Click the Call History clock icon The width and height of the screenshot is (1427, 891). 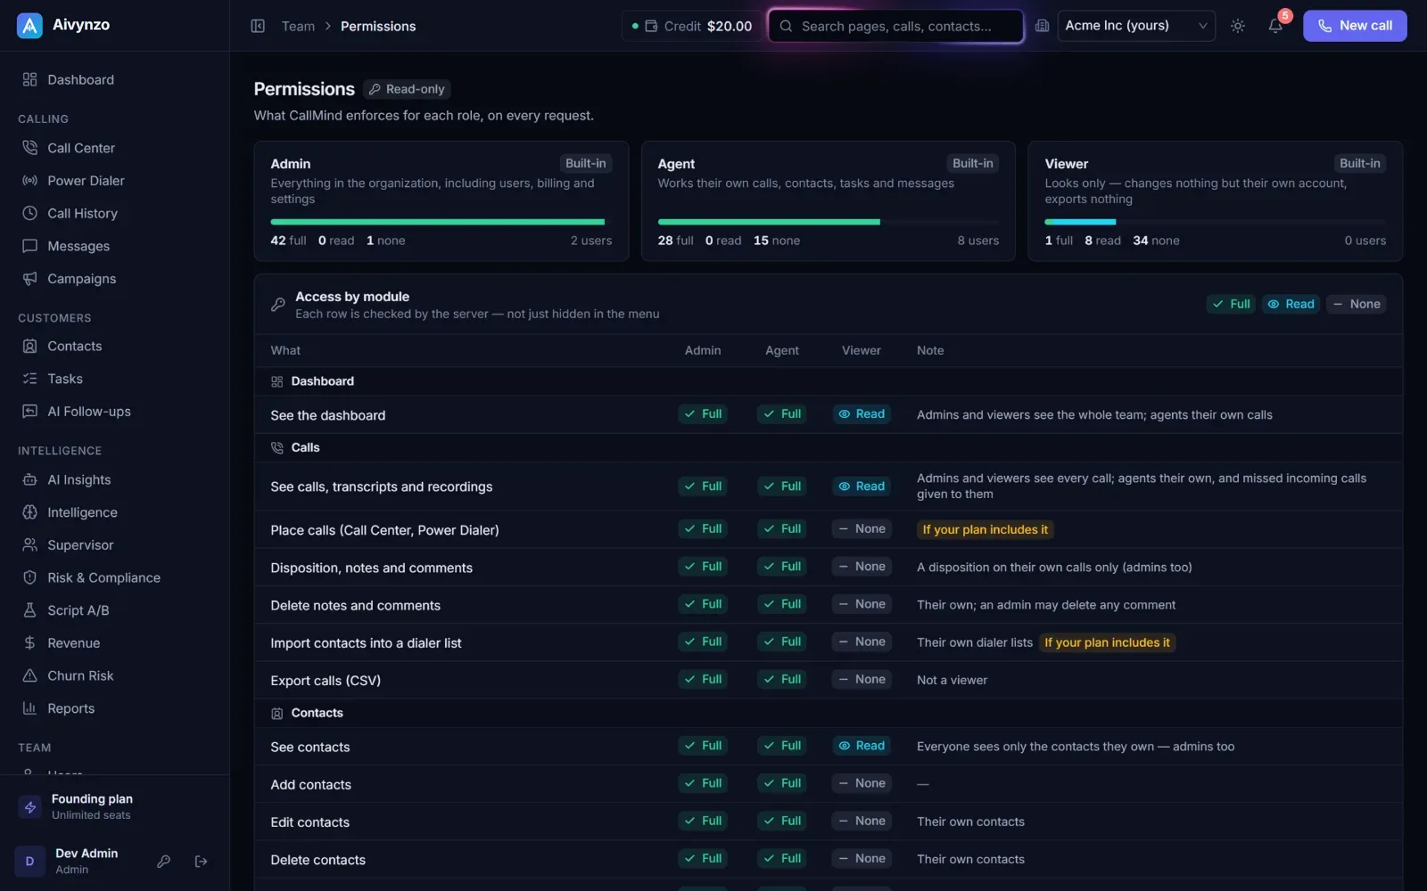pyautogui.click(x=29, y=214)
